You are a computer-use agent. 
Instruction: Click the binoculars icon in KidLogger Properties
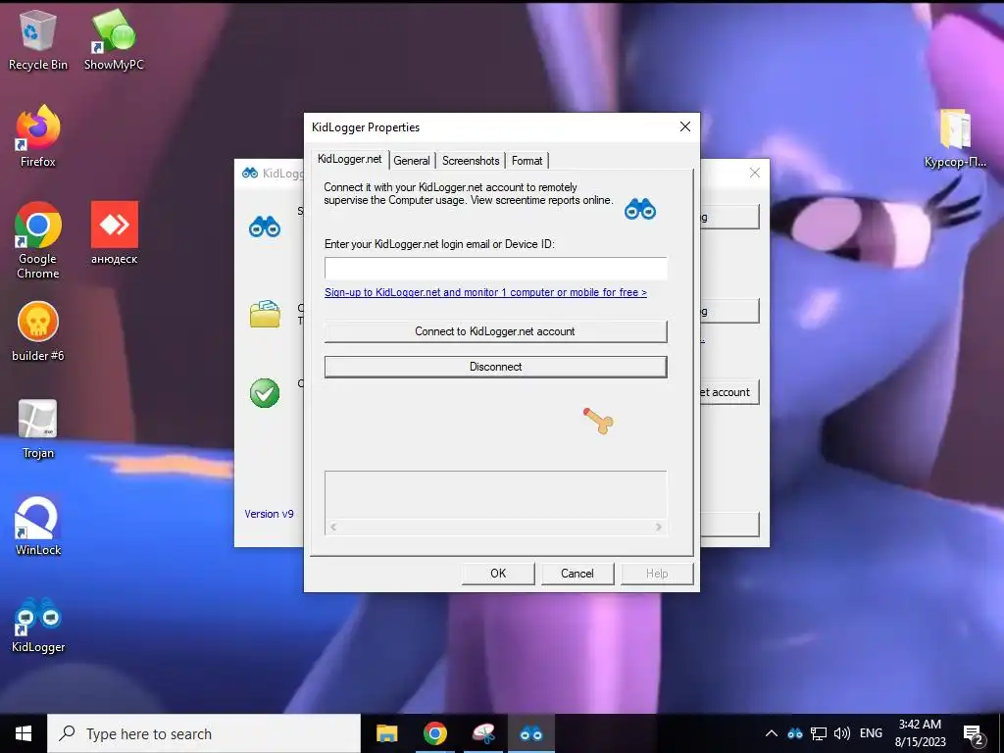(x=640, y=210)
